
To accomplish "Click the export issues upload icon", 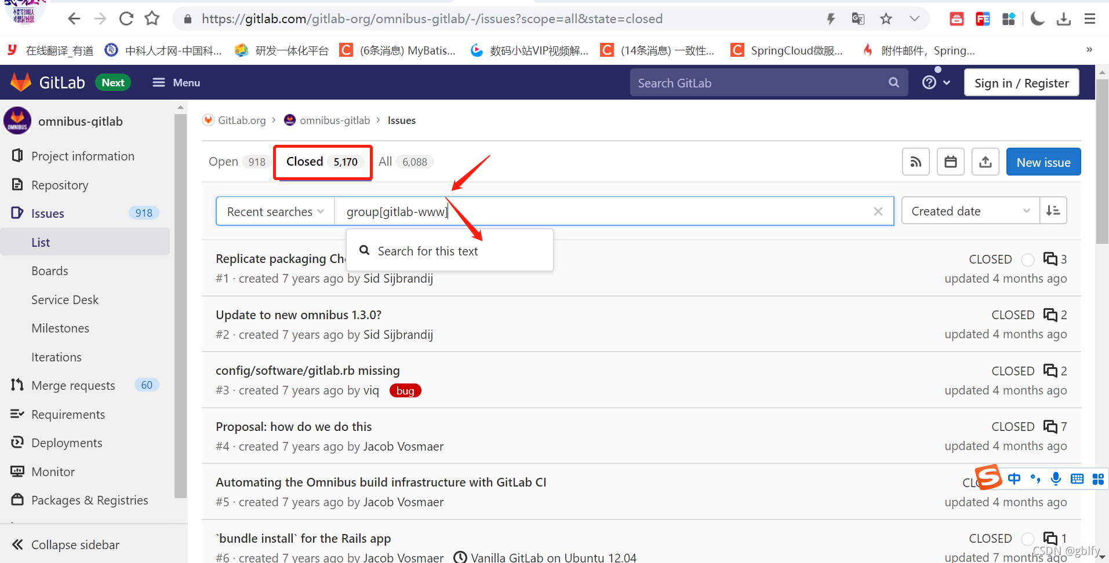I will click(x=986, y=162).
